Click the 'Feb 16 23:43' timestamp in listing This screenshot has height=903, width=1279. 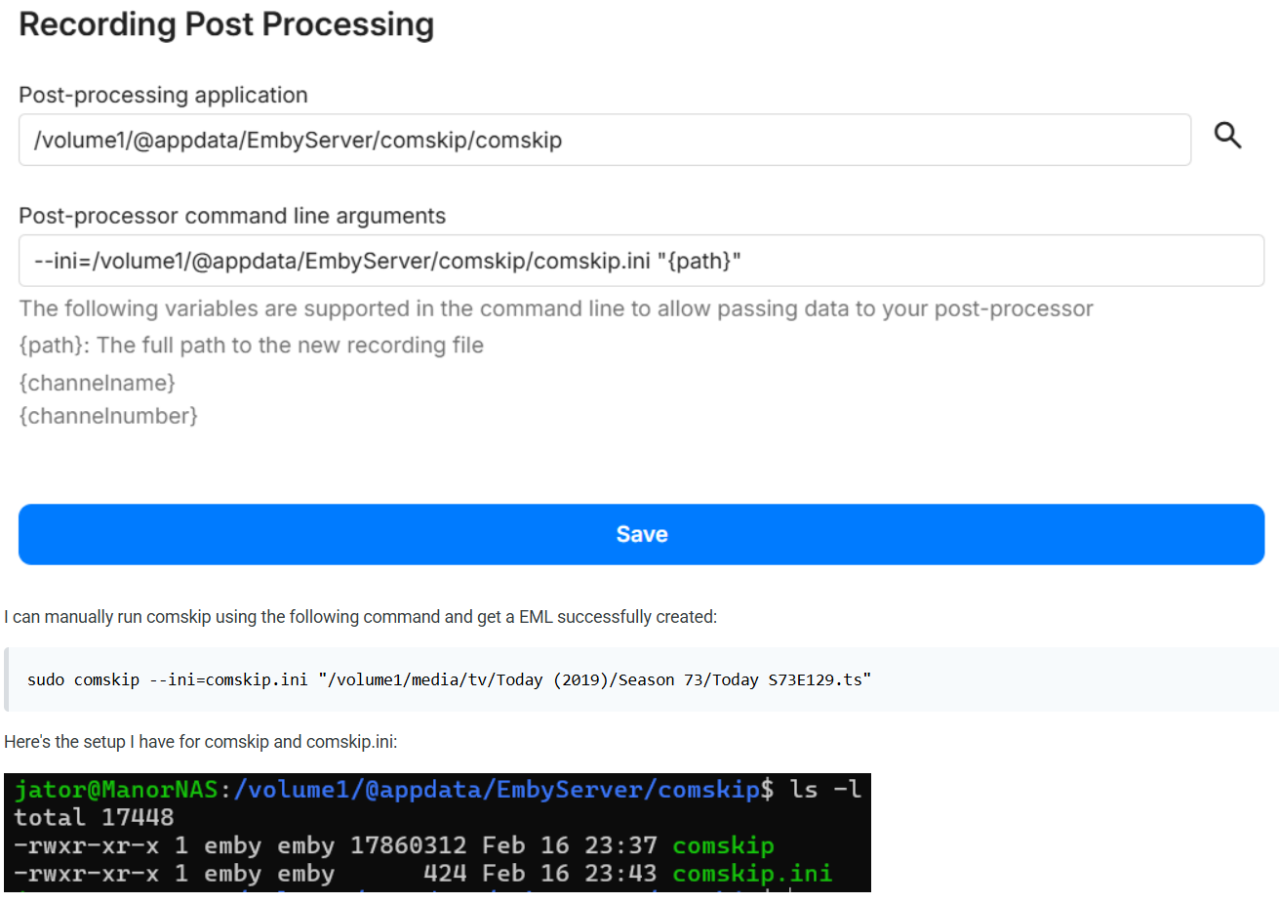[x=567, y=873]
